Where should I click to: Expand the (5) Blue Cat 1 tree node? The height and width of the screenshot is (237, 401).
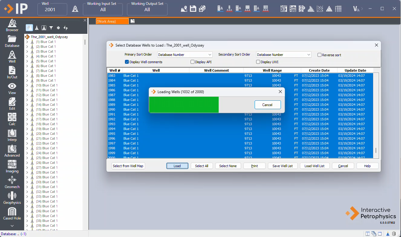click(27, 61)
